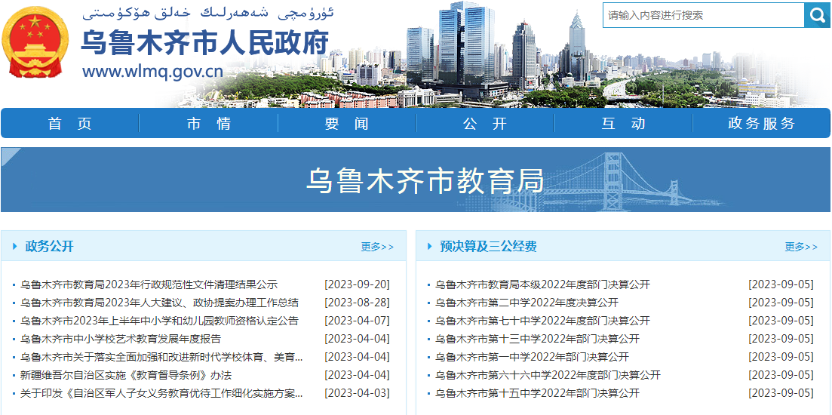Open the 首页 navigation menu

[70, 123]
